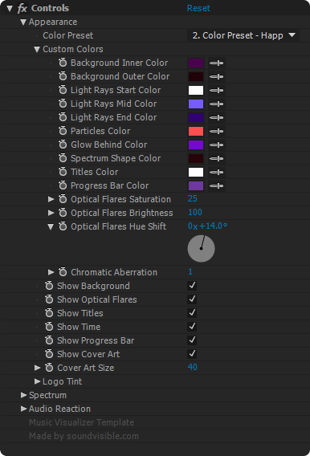Toggle stopwatch for Light Rays Mid Color

pos(63,104)
